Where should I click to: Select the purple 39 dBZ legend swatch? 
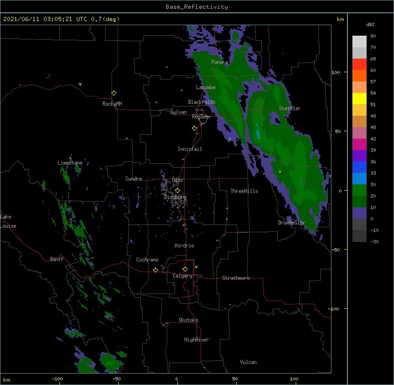pyautogui.click(x=359, y=155)
